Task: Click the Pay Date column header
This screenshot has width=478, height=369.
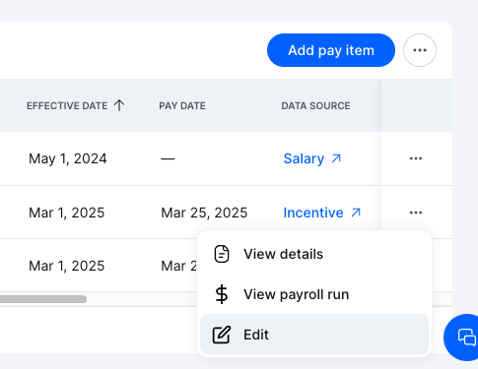Action: [182, 105]
